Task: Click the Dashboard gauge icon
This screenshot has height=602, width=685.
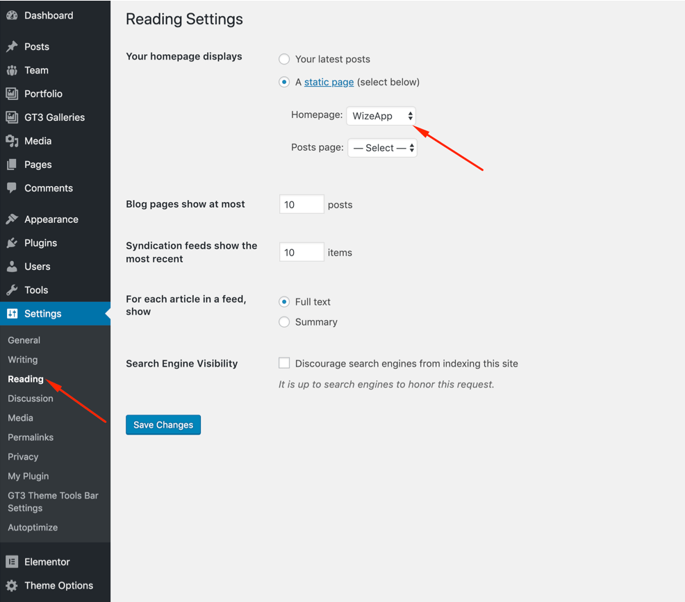Action: (13, 15)
